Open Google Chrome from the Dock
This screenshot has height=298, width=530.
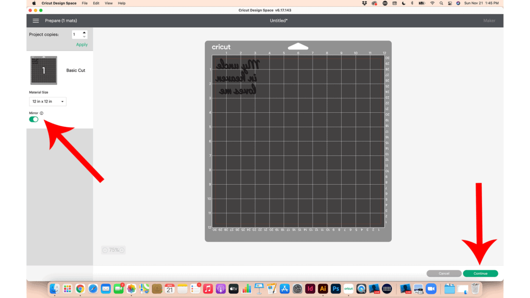pos(80,289)
